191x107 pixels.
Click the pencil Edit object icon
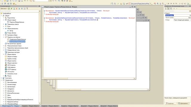pyautogui.click(x=11, y=9)
